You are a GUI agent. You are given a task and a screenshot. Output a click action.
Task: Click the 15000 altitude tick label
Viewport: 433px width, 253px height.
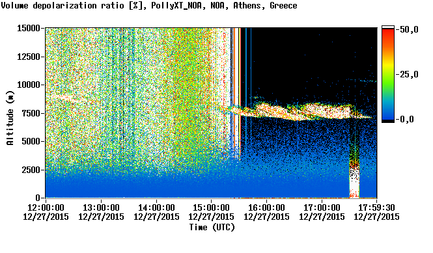coord(29,28)
